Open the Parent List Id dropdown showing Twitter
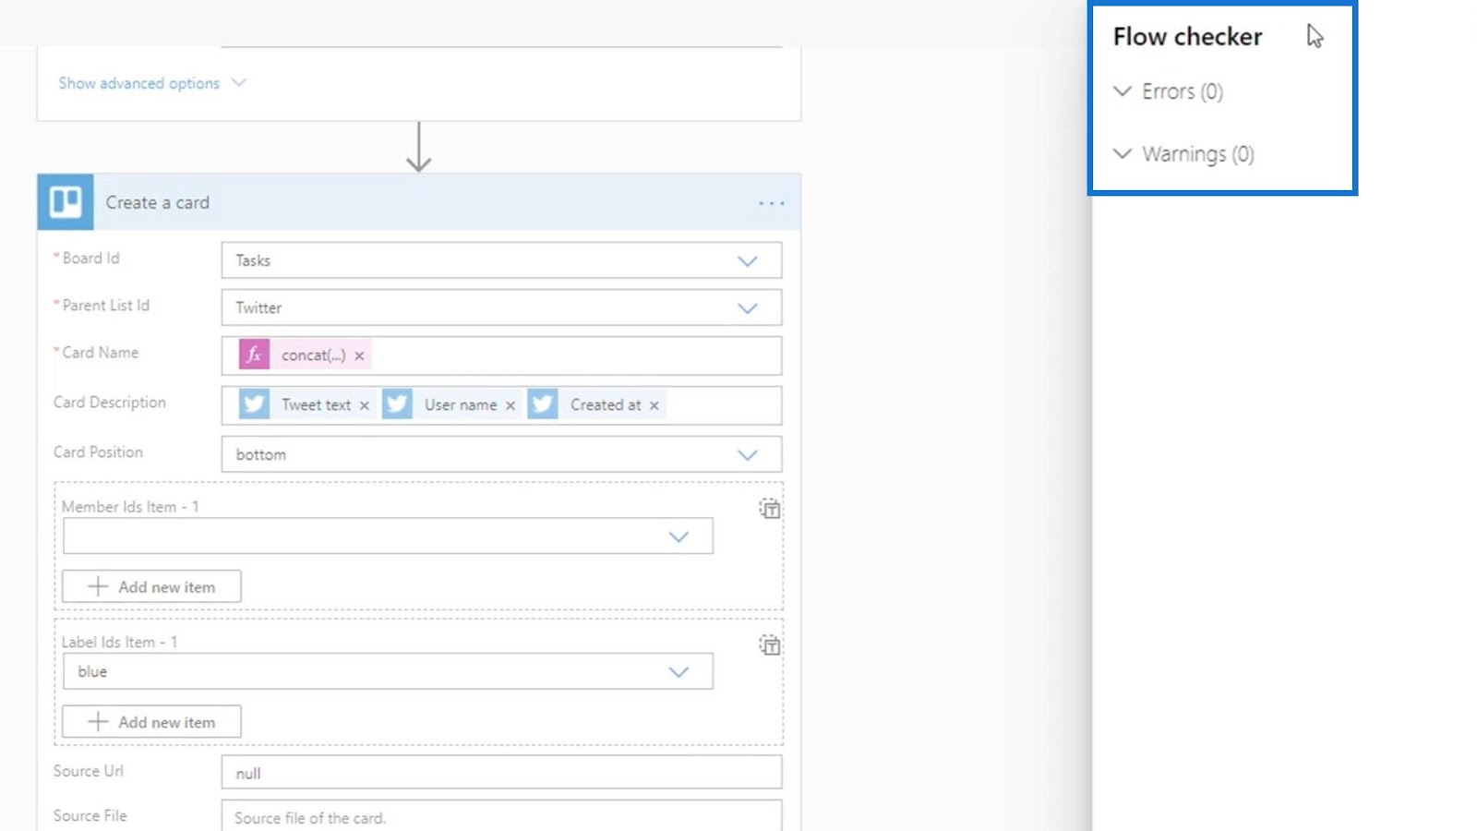 tap(501, 307)
